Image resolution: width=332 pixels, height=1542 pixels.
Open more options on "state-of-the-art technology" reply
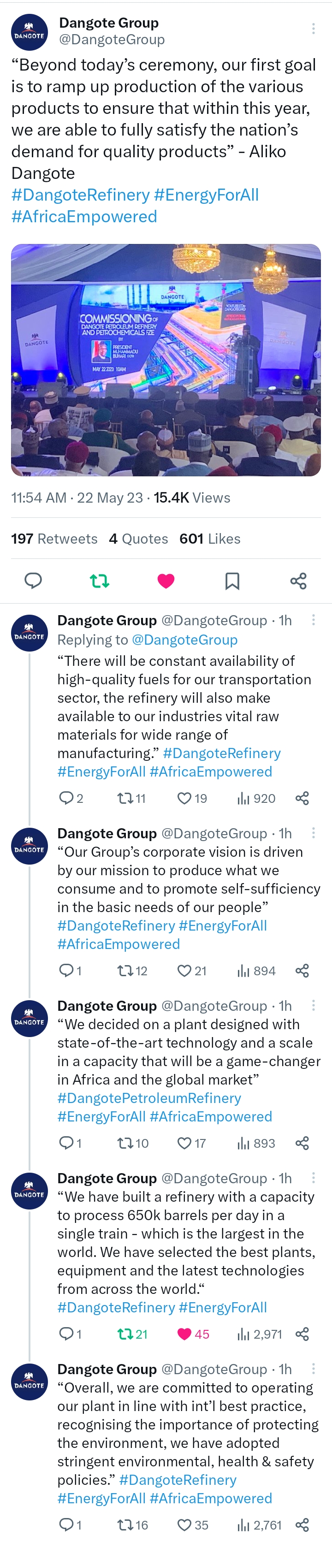(313, 1006)
